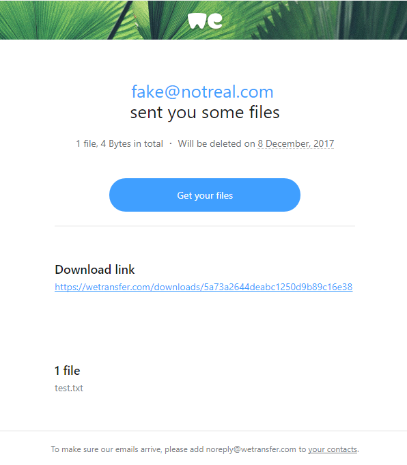Click the test.txt file name
The image size is (407, 465).
pos(69,389)
